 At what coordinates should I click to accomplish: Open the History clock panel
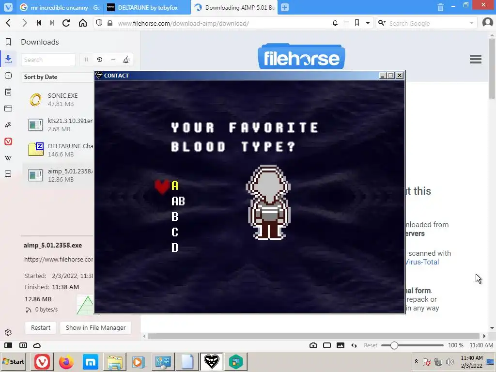8,76
